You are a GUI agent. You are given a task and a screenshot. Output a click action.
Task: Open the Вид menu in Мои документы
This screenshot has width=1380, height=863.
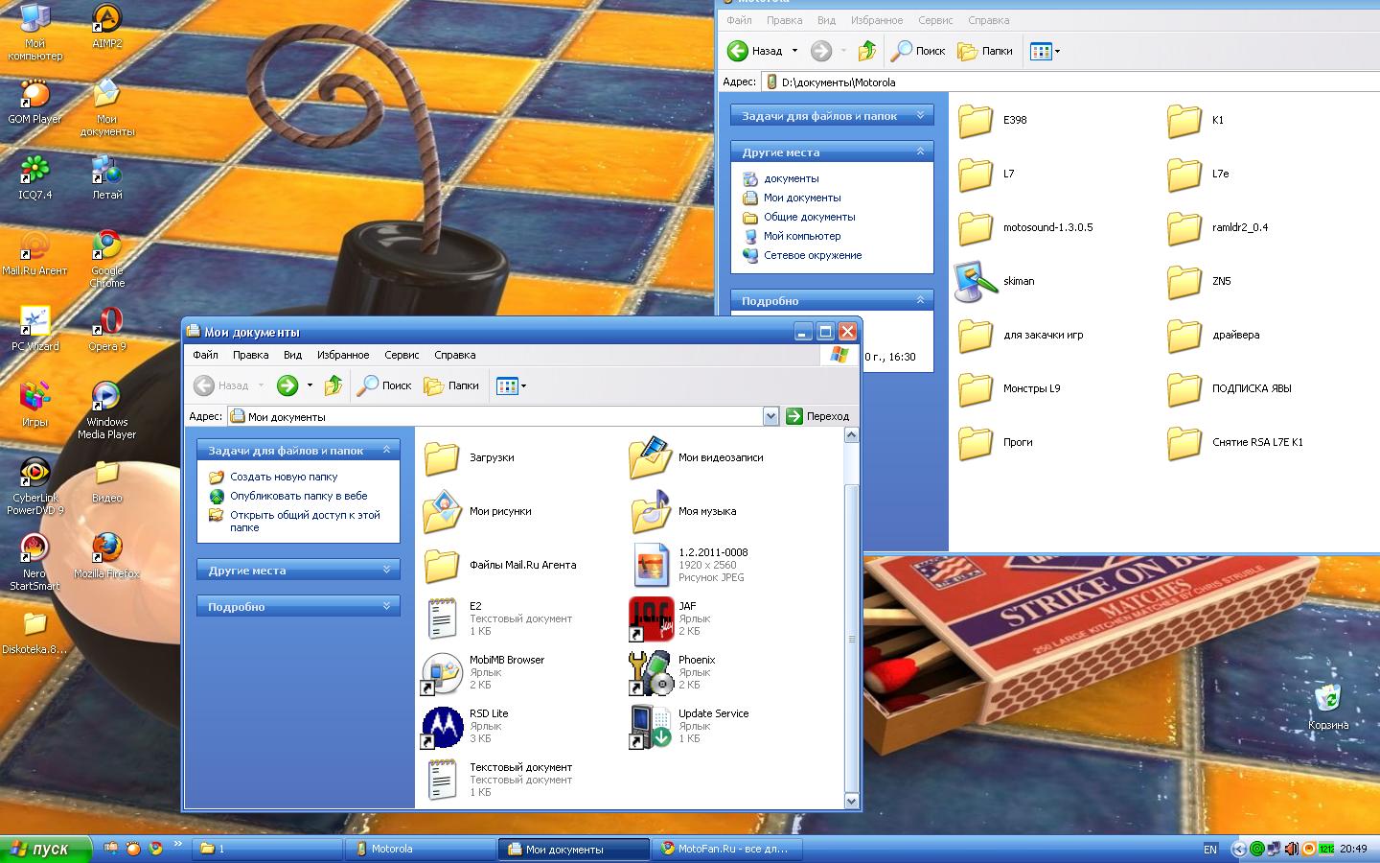[x=292, y=355]
